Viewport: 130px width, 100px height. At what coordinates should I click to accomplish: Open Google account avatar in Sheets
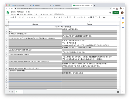point(122,13)
